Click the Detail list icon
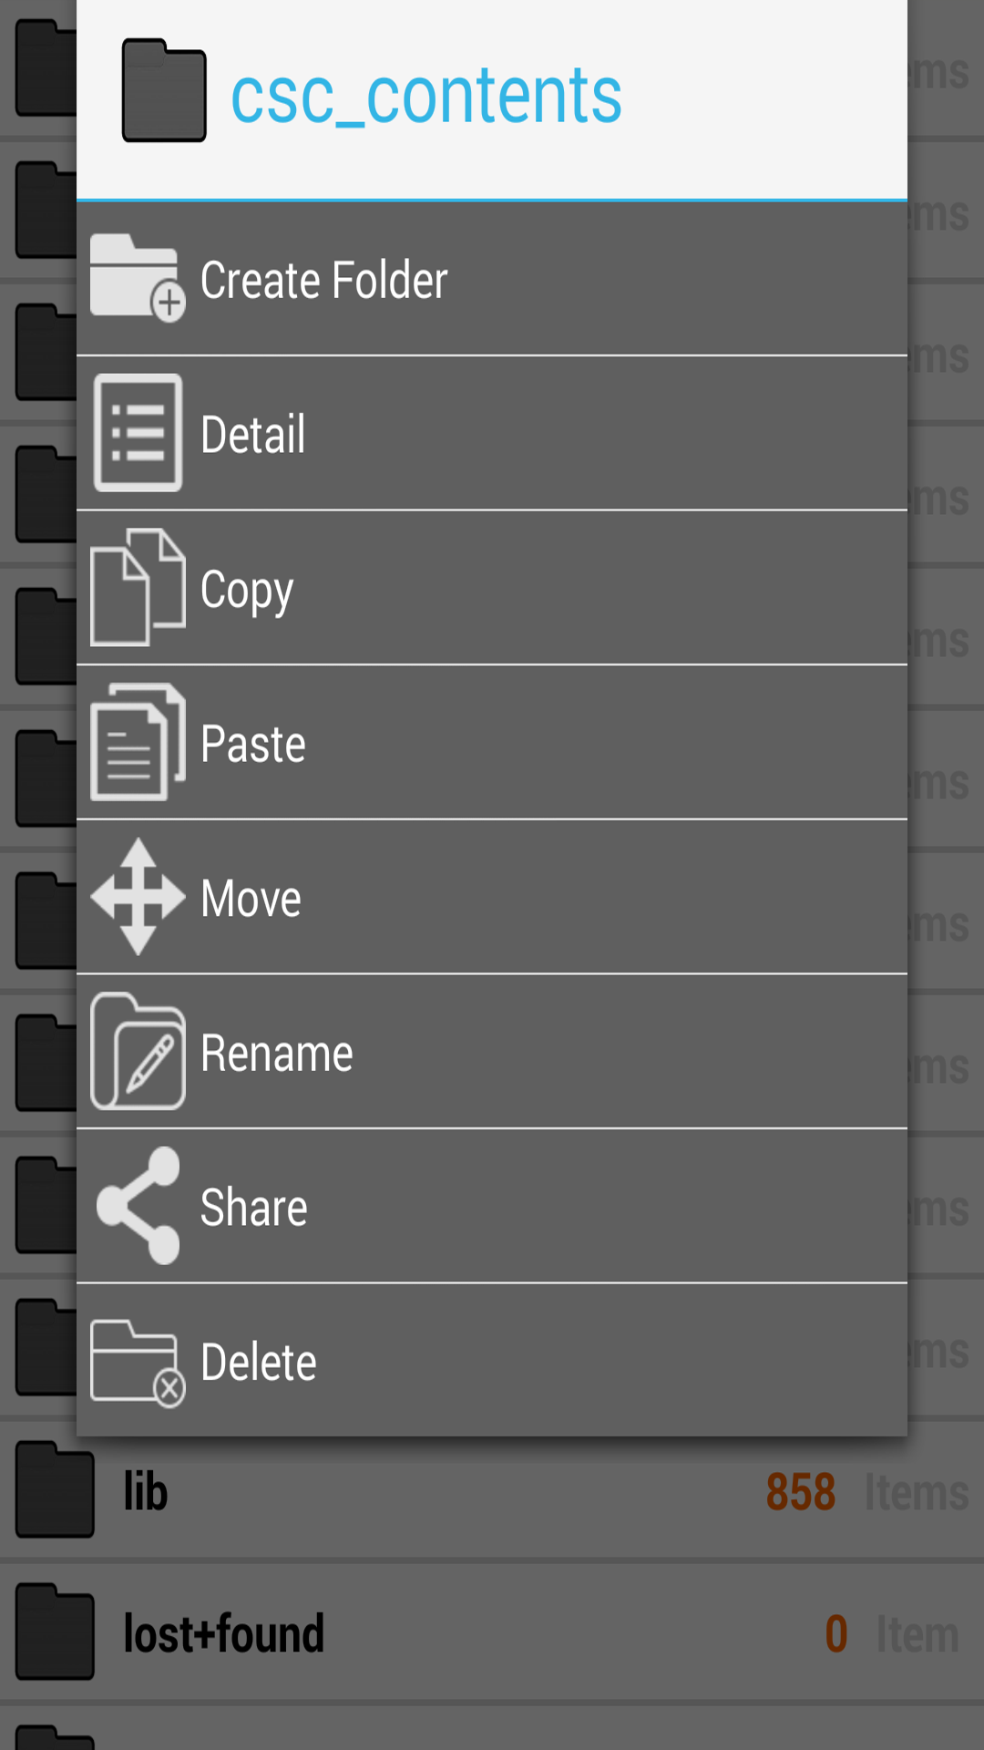The height and width of the screenshot is (1750, 984). [x=138, y=433]
